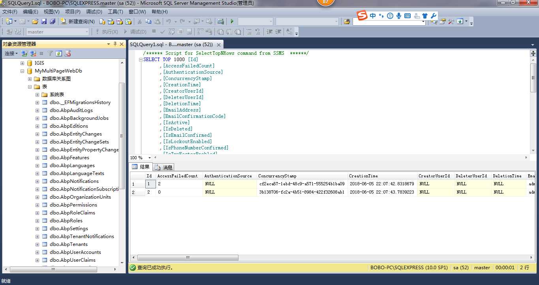Click the 调试(D) debug toolbar button
The height and width of the screenshot is (285, 539).
point(135,32)
